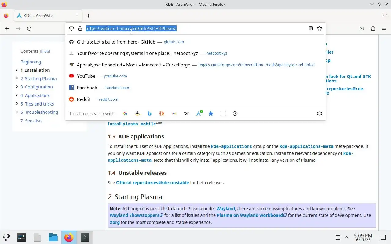Image resolution: width=391 pixels, height=244 pixels.
Task: Open the KDE application launcher
Action: tap(7, 237)
